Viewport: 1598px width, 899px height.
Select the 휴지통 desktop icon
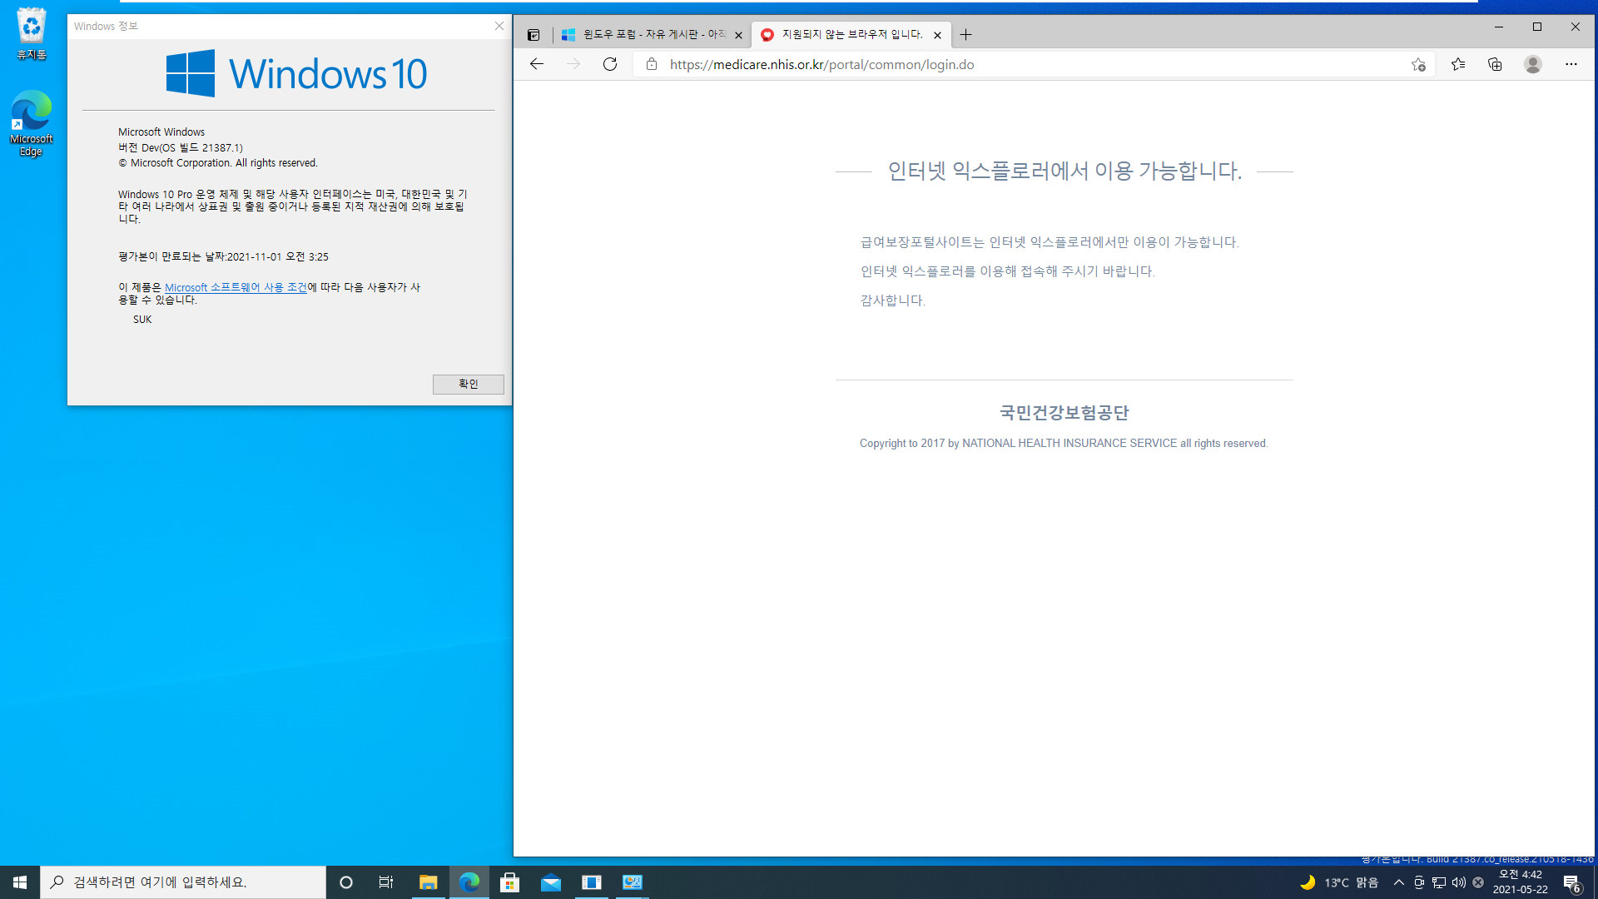(32, 33)
